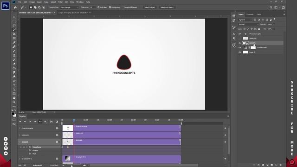Viewport: 297px width, 167px height.
Task: Select the Rectangular Marquee tool
Action: [14, 21]
